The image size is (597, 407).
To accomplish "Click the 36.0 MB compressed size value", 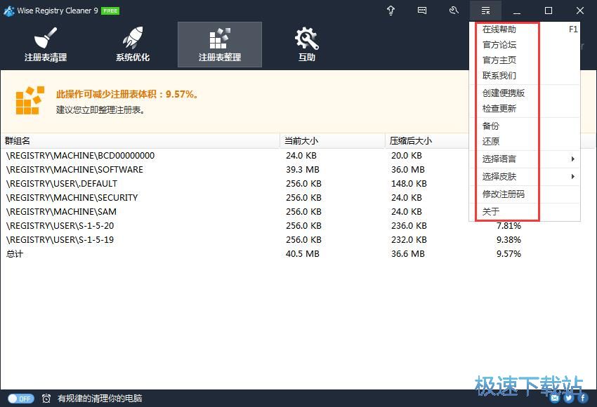I will coord(408,170).
